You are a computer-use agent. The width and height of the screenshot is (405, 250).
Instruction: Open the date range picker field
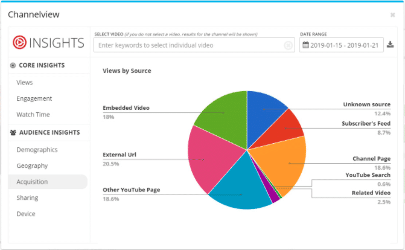click(x=342, y=45)
